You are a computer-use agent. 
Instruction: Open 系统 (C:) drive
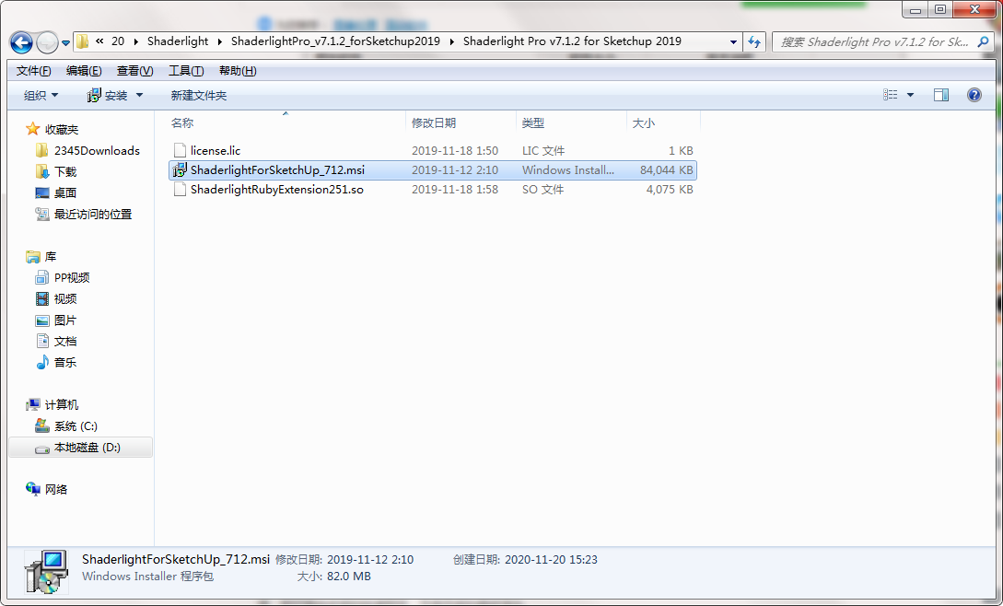(76, 426)
